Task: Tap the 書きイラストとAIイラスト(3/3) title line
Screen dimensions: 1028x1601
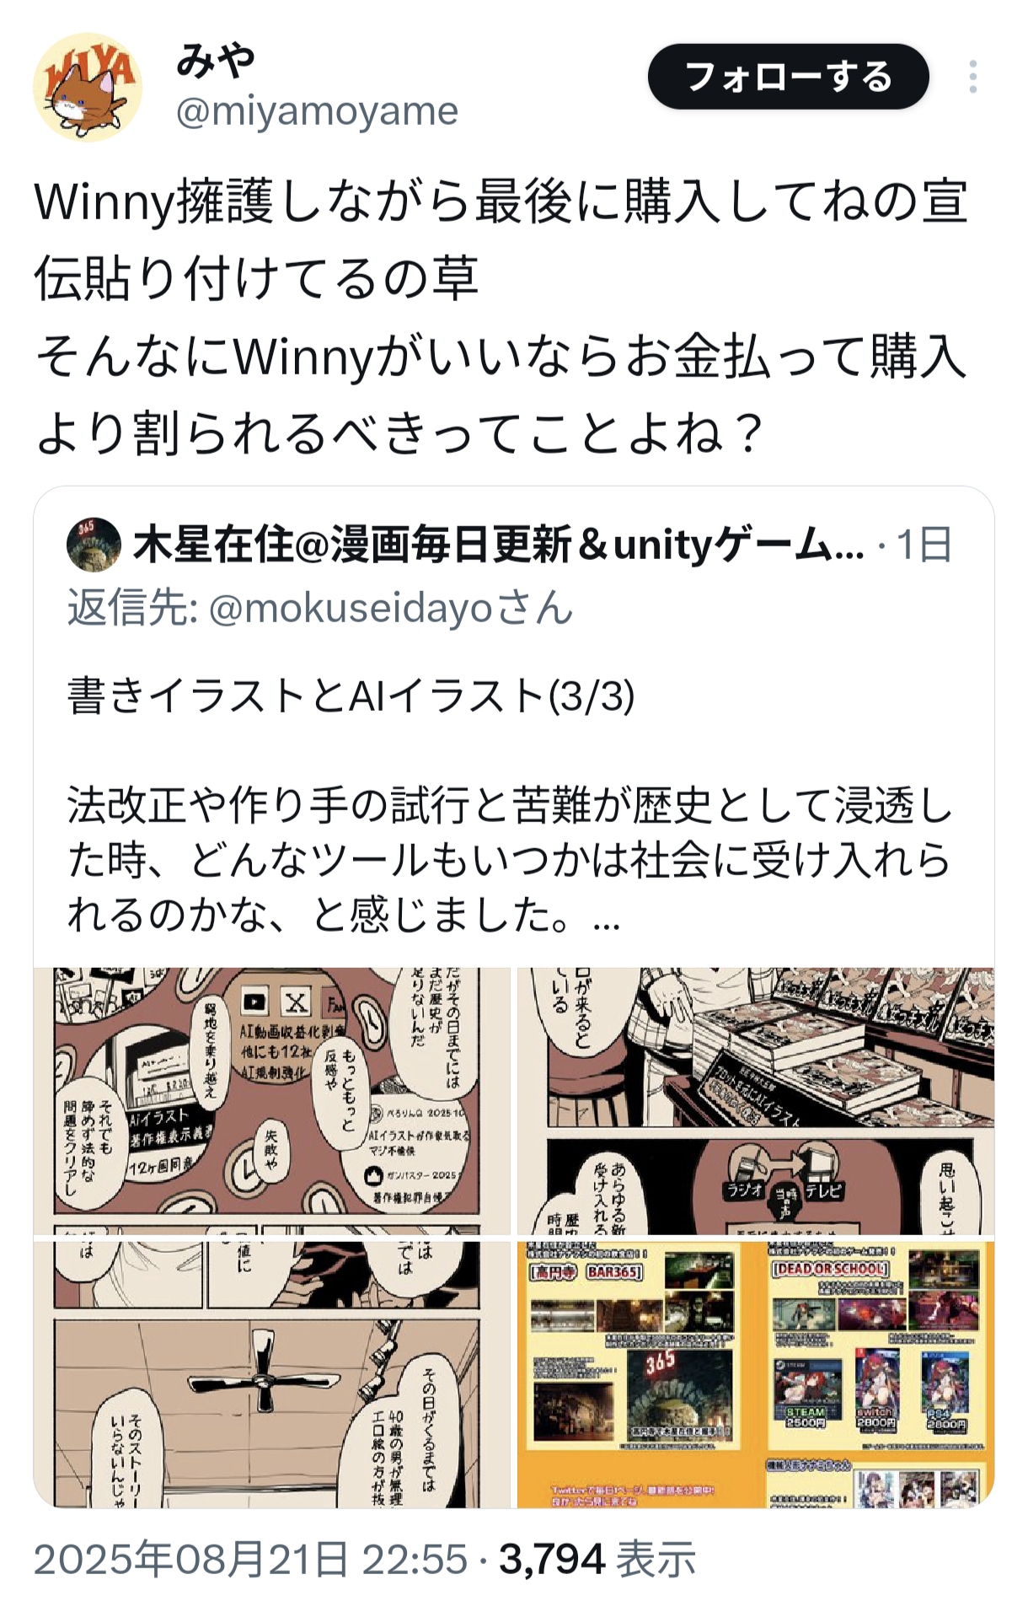Action: [x=351, y=696]
